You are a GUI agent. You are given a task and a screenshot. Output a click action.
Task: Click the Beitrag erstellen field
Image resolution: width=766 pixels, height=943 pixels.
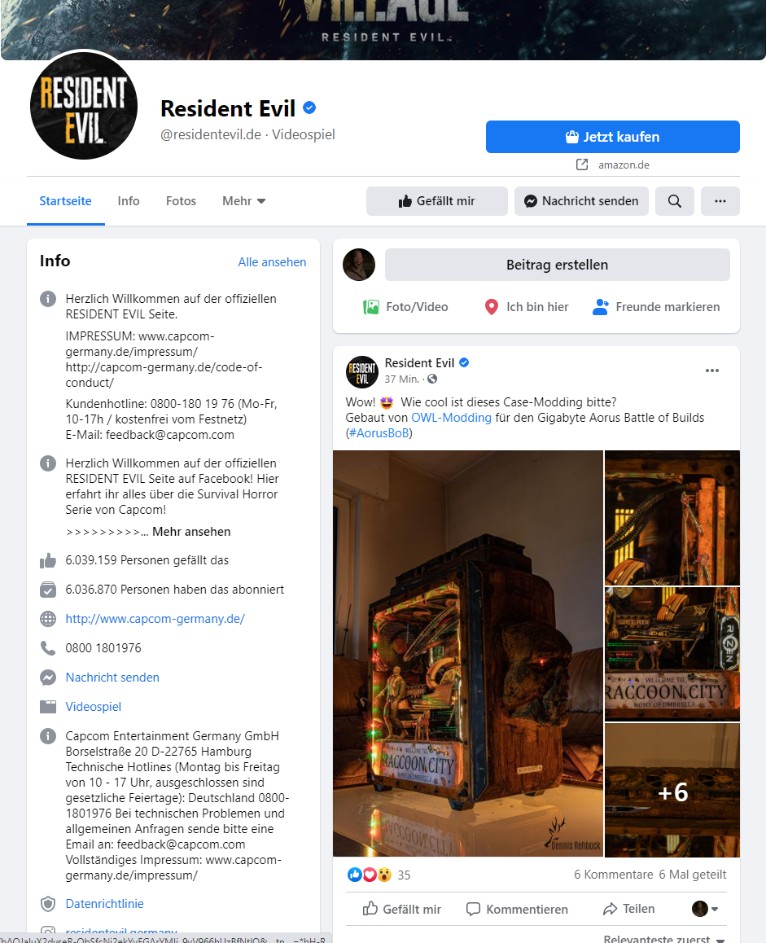point(558,265)
